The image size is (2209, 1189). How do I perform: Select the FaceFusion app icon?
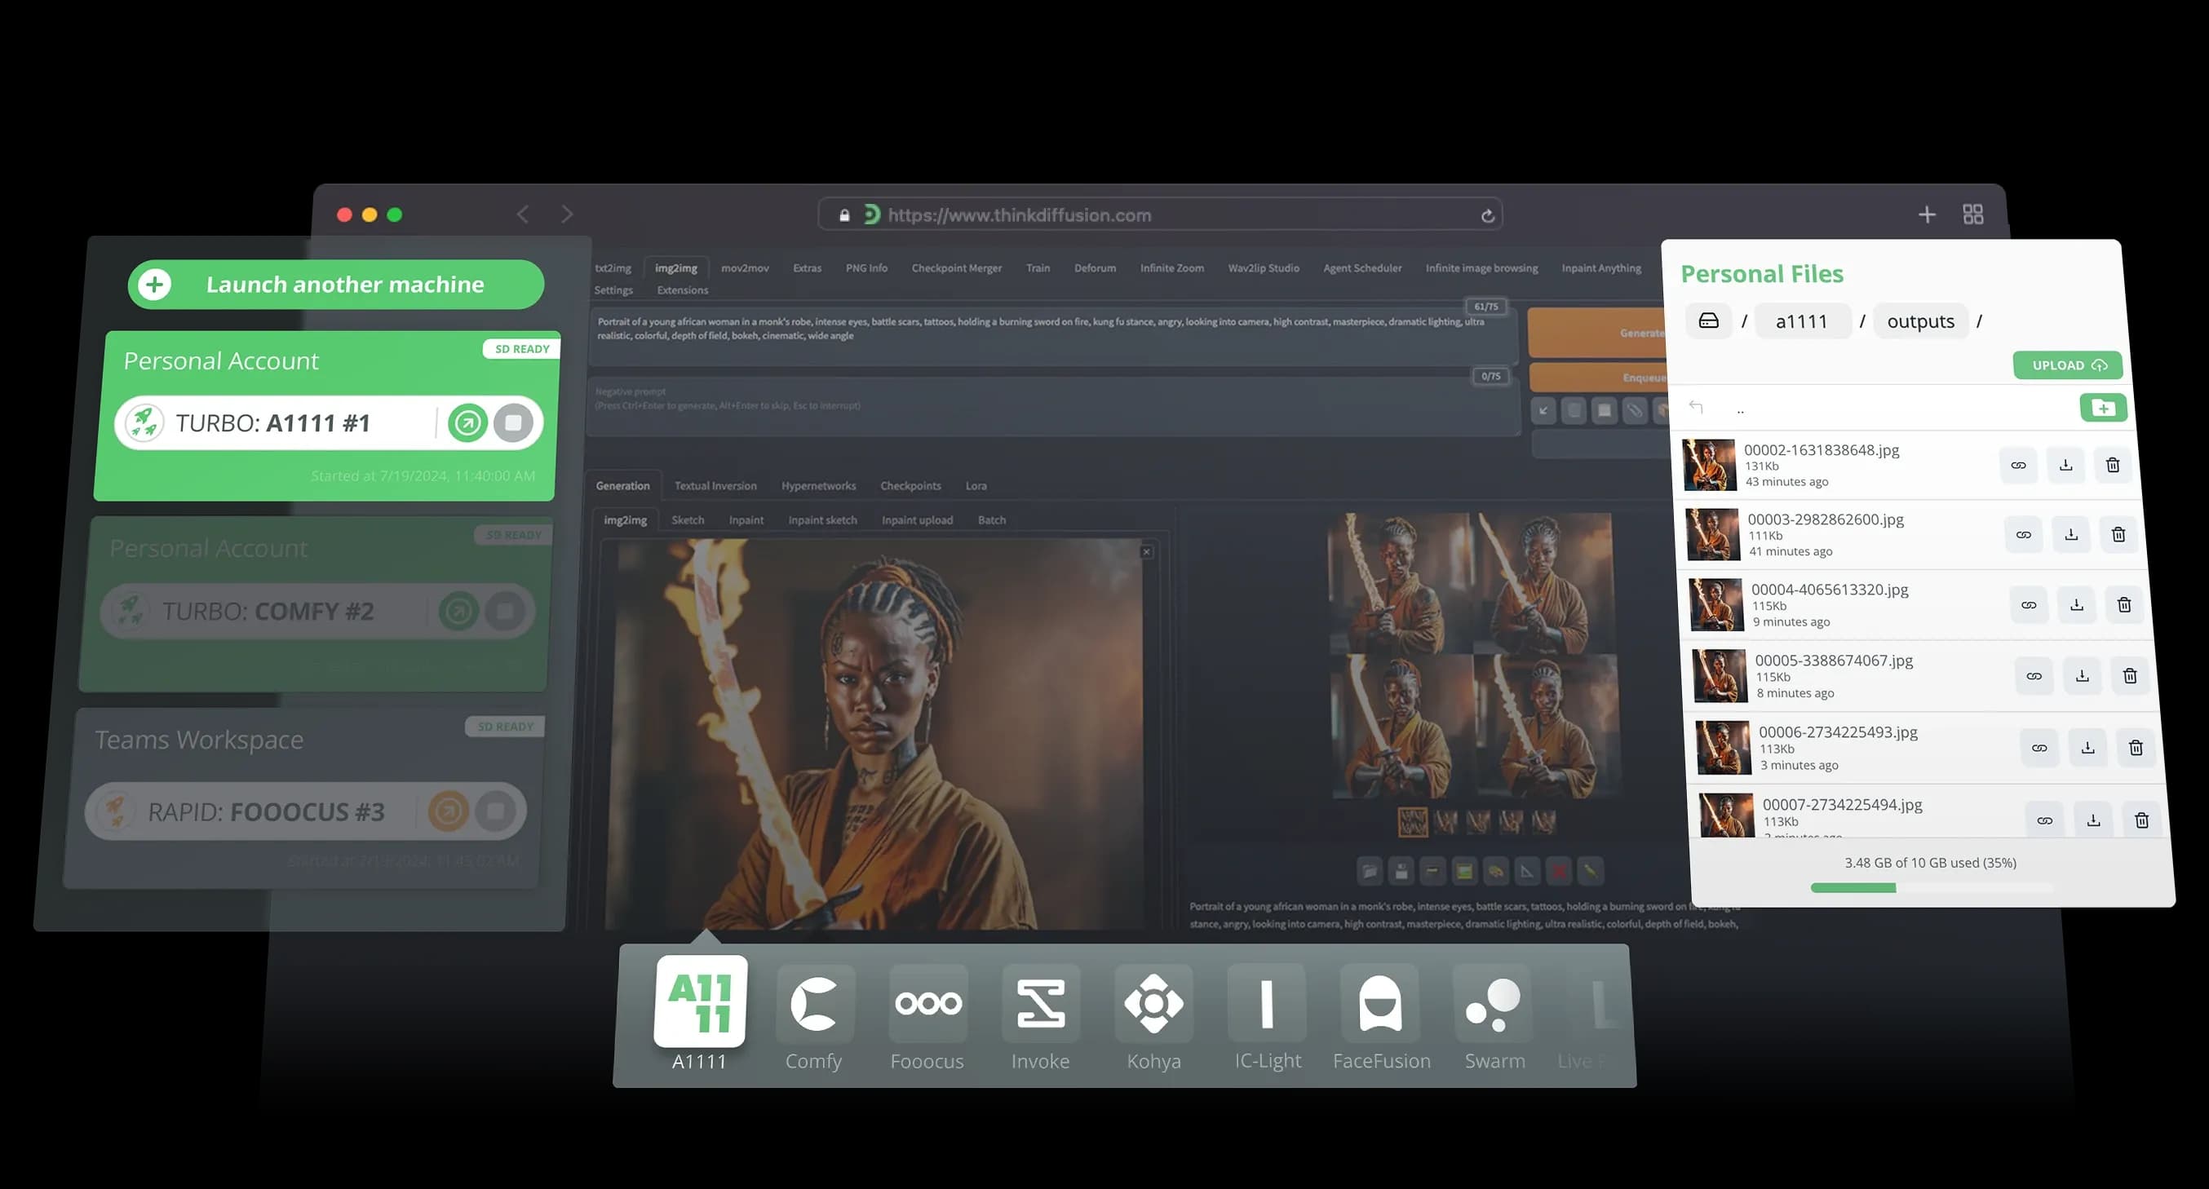(x=1380, y=1003)
